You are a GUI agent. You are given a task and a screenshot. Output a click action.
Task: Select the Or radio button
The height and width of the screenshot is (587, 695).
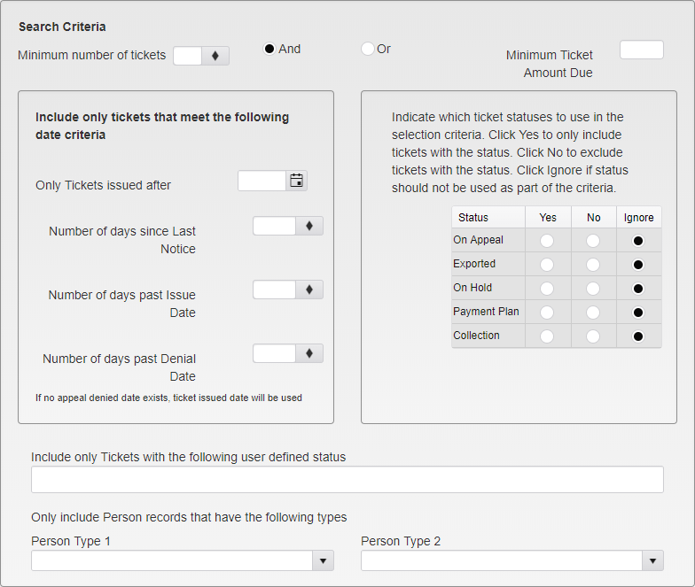(367, 49)
